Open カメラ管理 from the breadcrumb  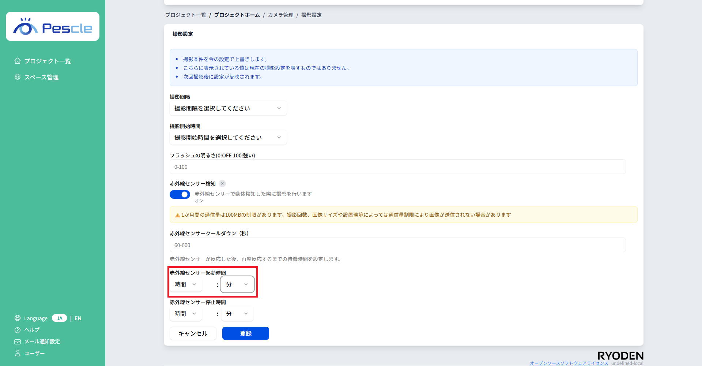point(280,15)
